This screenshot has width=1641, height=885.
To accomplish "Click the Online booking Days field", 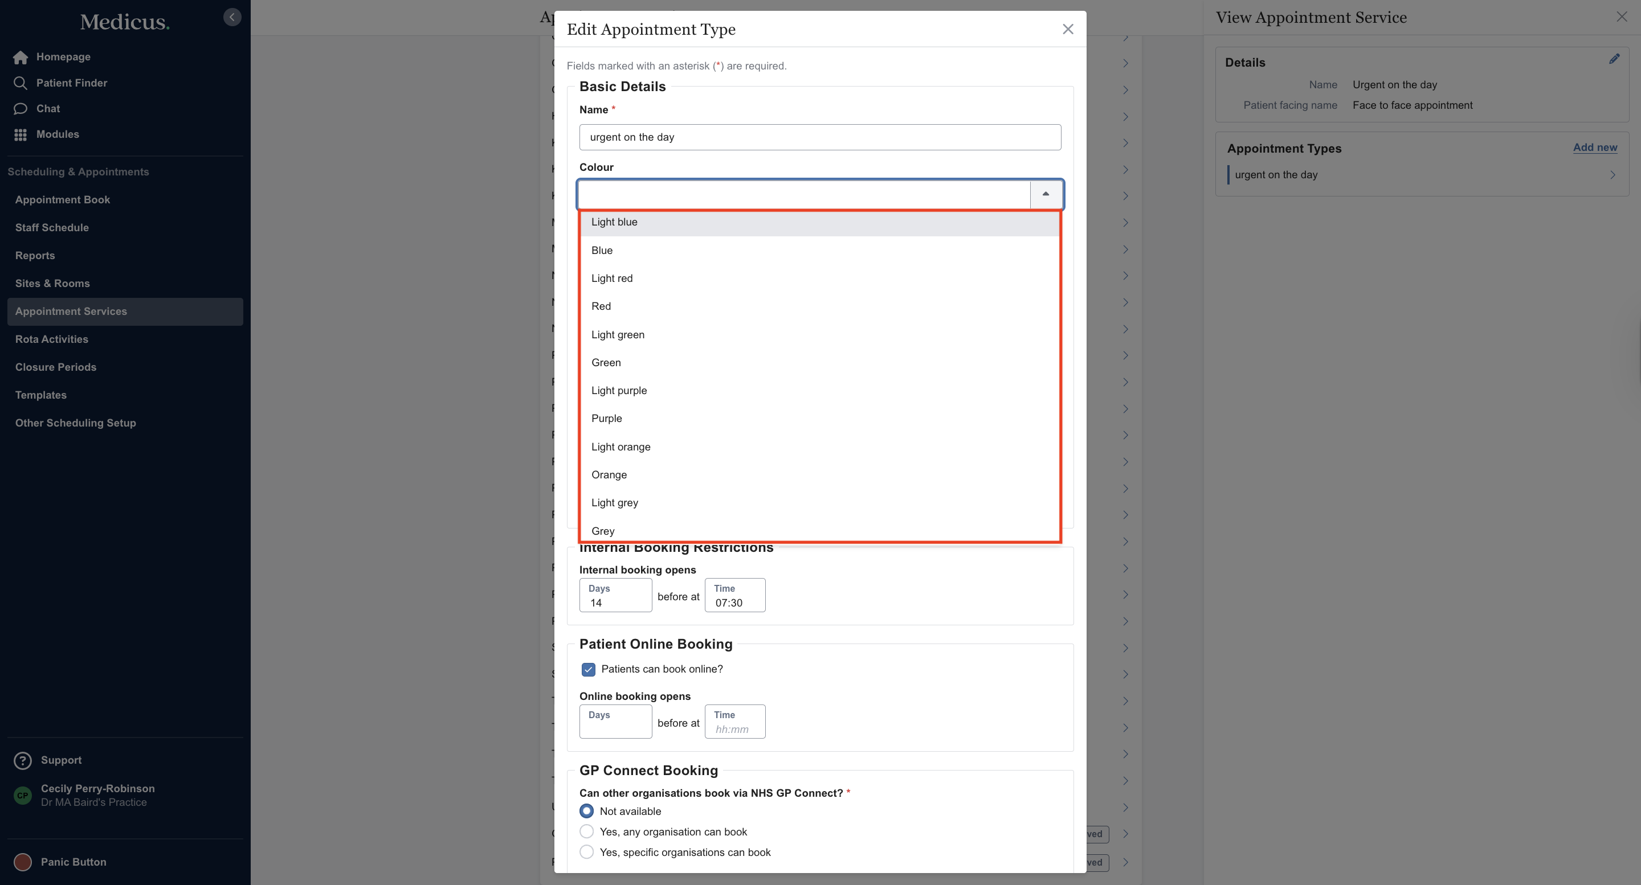I will point(615,722).
